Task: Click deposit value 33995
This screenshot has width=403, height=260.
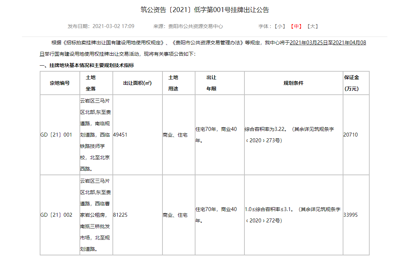Action: tap(350, 215)
